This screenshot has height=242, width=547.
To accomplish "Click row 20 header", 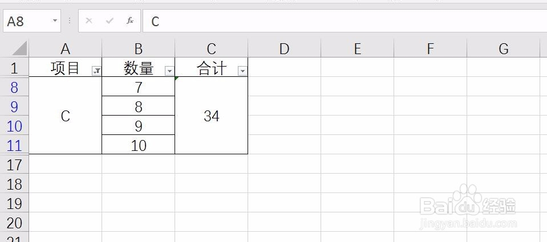I will coord(14,223).
